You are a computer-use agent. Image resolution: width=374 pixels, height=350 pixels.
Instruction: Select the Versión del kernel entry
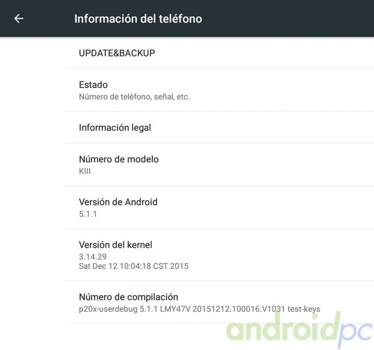220,254
